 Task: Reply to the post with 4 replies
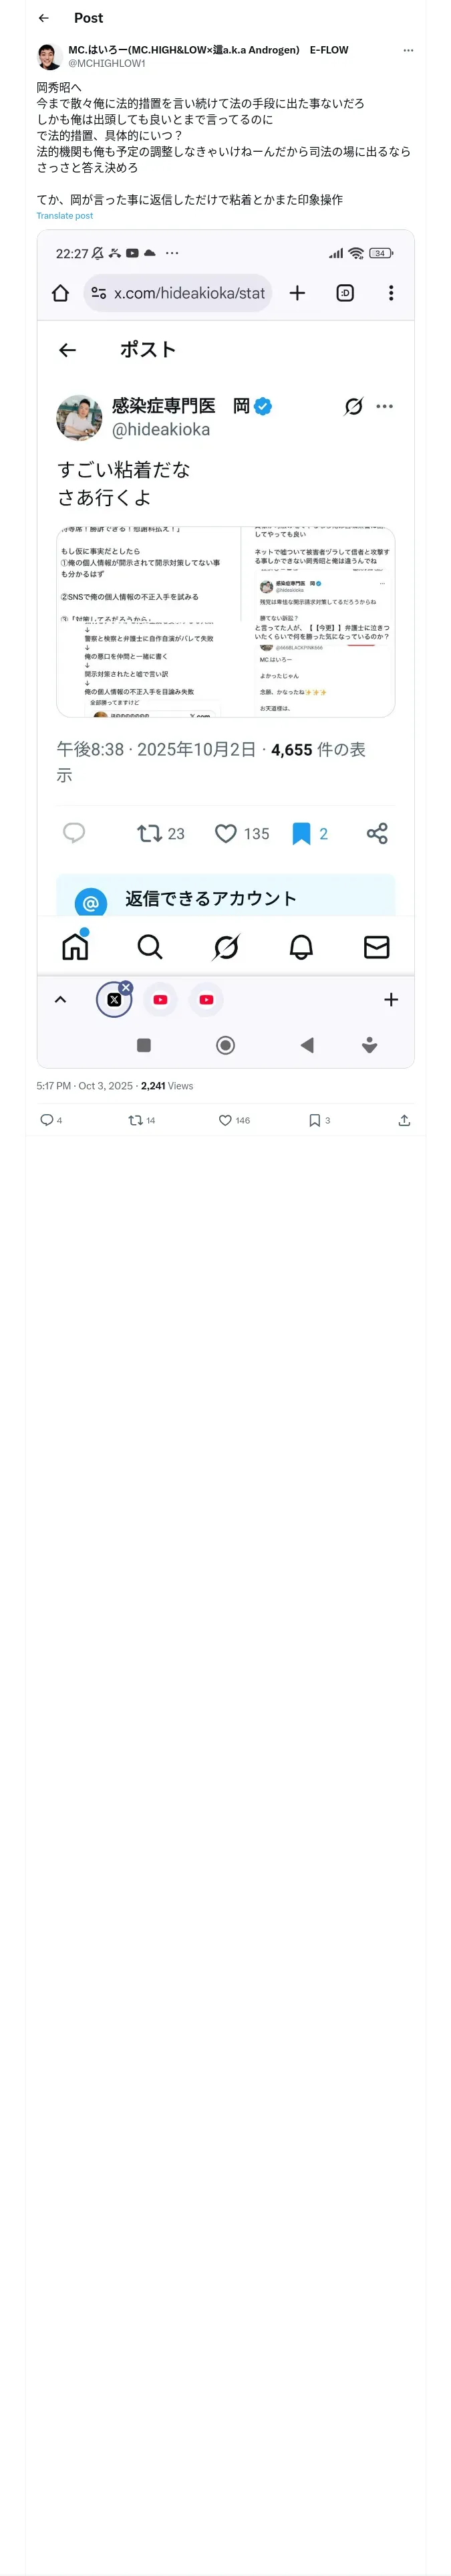coord(47,1120)
